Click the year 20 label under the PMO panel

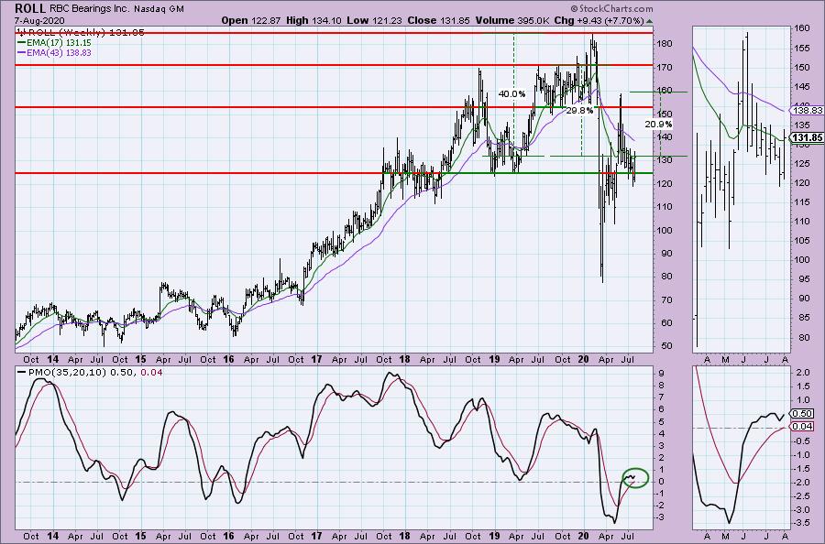point(583,536)
